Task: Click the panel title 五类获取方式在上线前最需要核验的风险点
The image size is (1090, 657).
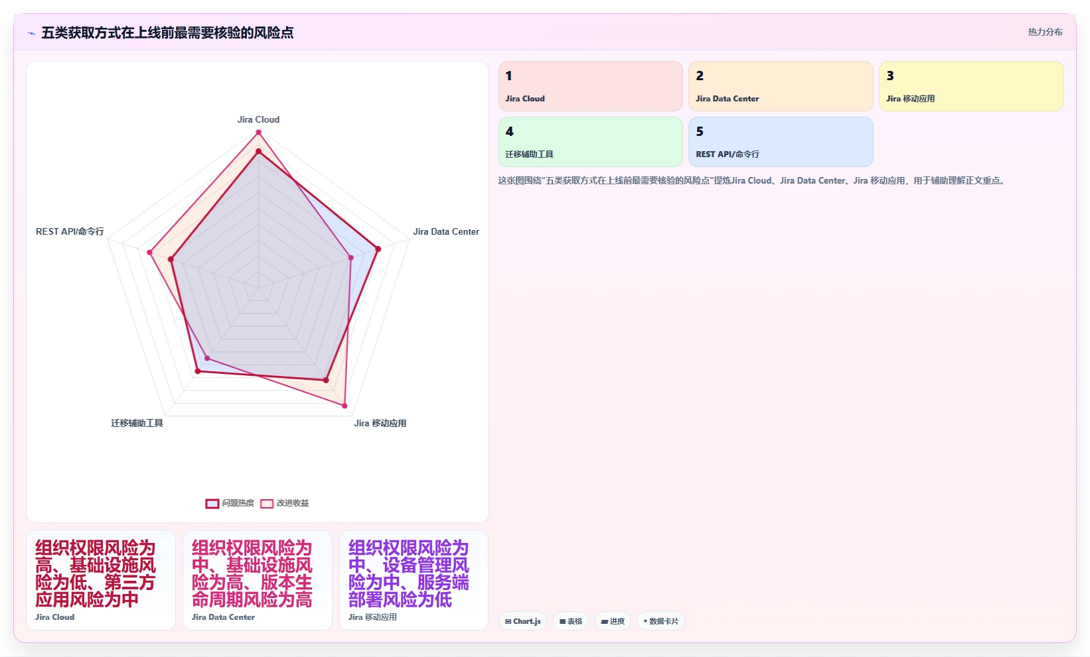Action: pos(167,33)
